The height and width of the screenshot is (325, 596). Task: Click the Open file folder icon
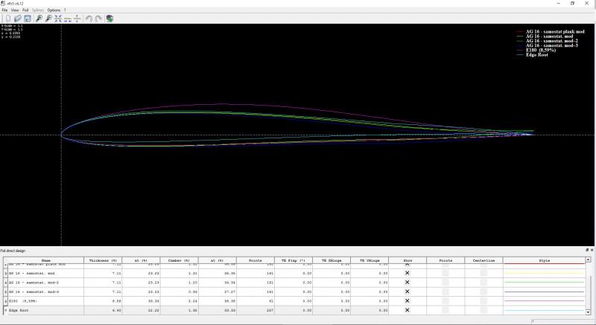click(x=17, y=18)
